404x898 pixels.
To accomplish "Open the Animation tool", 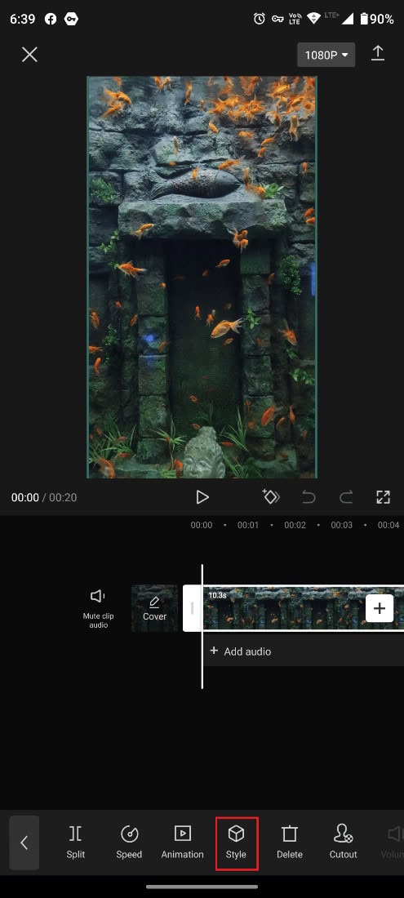I will (183, 842).
